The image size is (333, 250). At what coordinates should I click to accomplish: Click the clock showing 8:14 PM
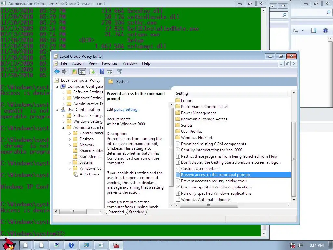(316, 245)
